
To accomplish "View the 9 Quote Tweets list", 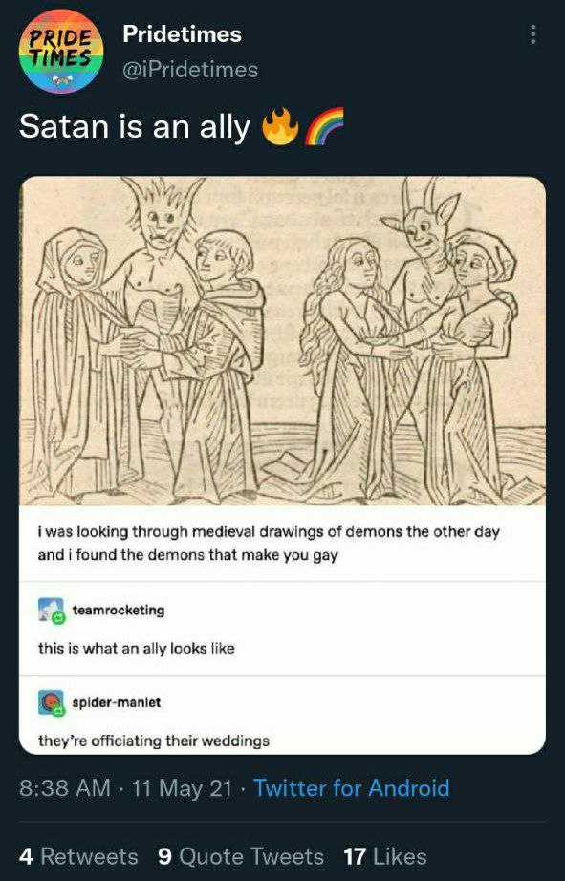I will [241, 856].
